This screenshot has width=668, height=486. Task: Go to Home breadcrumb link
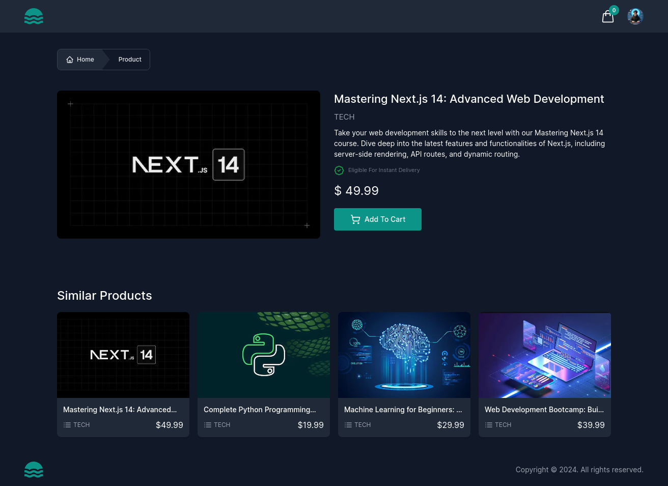click(x=80, y=60)
